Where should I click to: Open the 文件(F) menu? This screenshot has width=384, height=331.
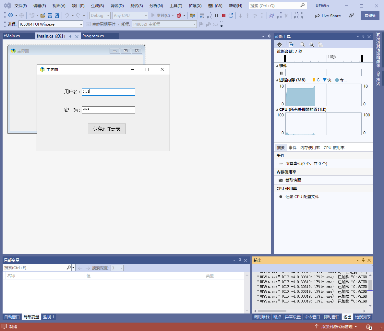click(x=20, y=6)
